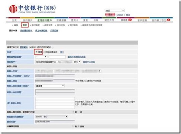Select the 電匯 radio button
181x134 pixels.
tap(36, 52)
